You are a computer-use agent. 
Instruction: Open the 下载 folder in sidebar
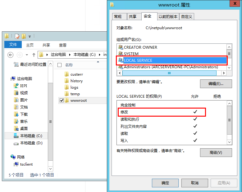point(24,114)
